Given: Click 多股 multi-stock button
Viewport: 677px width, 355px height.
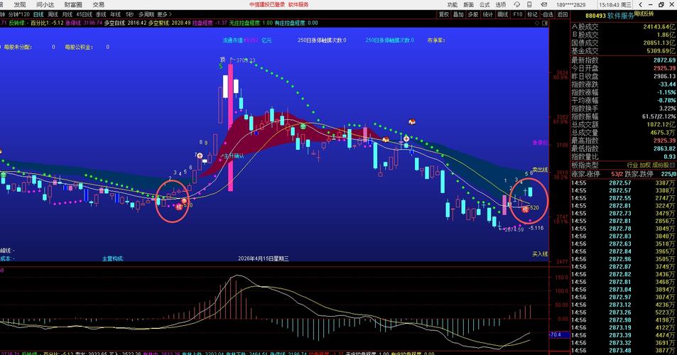Looking at the screenshot, I should [473, 14].
